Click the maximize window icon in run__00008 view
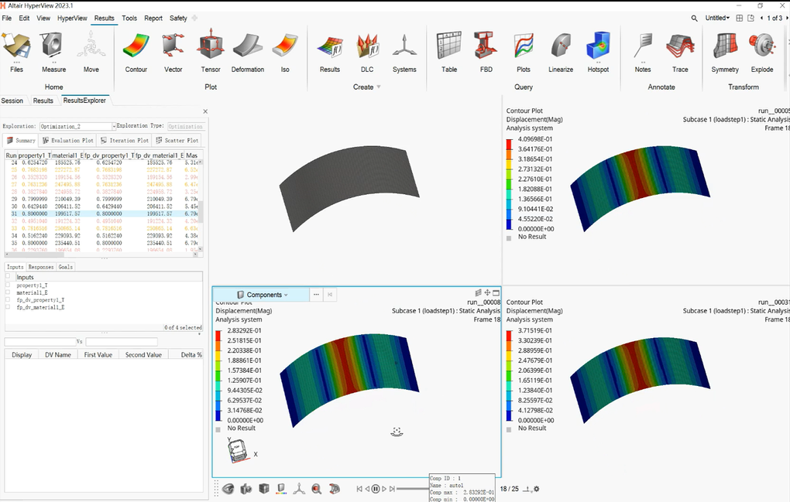The width and height of the screenshot is (790, 502). (496, 292)
